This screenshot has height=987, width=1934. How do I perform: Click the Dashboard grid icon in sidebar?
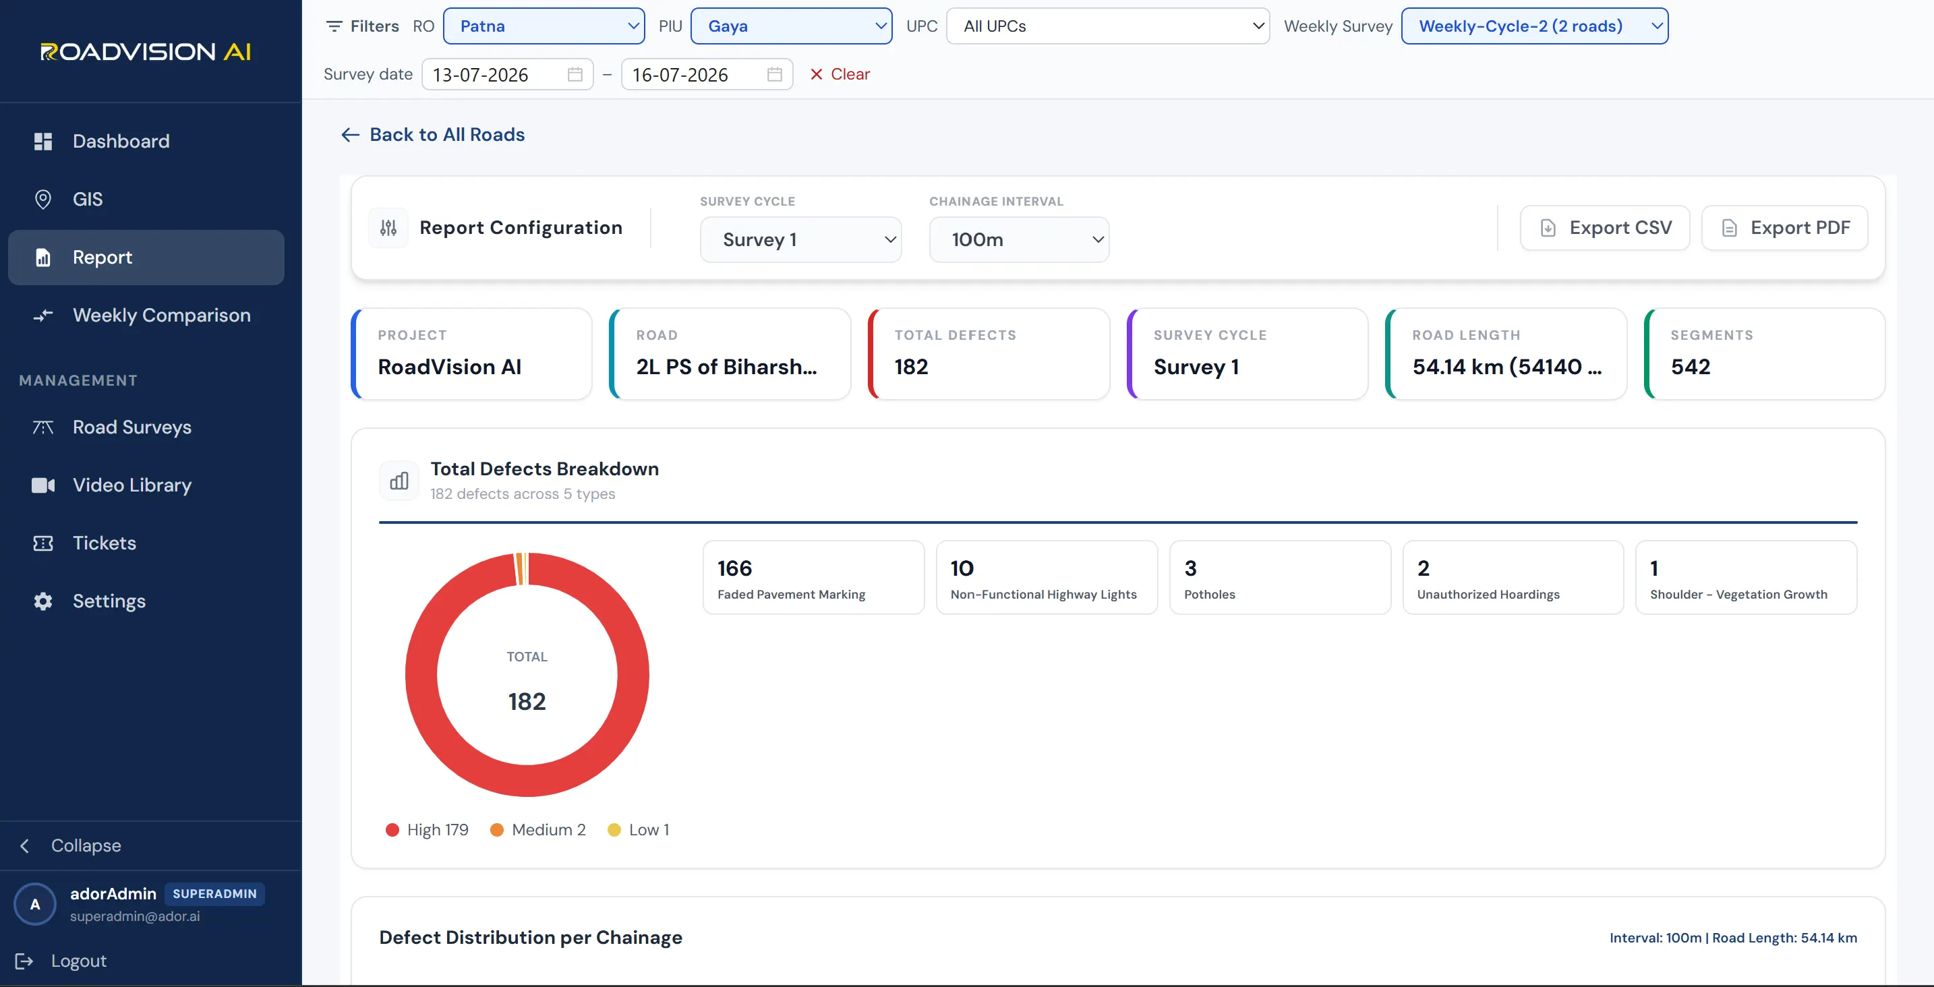pyautogui.click(x=42, y=141)
